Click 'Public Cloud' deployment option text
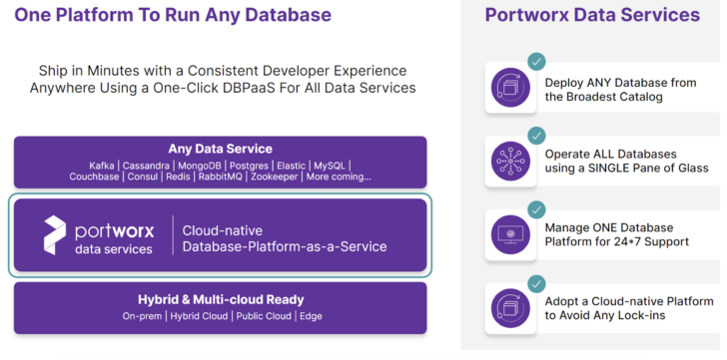Viewport: 727px width, 360px height. click(x=264, y=316)
